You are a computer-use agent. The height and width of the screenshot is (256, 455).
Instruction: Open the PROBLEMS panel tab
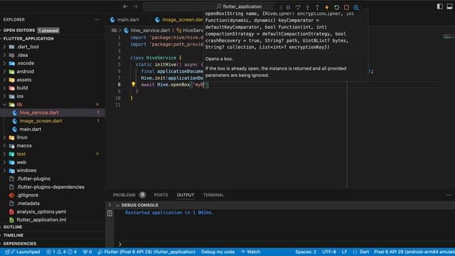coord(124,195)
